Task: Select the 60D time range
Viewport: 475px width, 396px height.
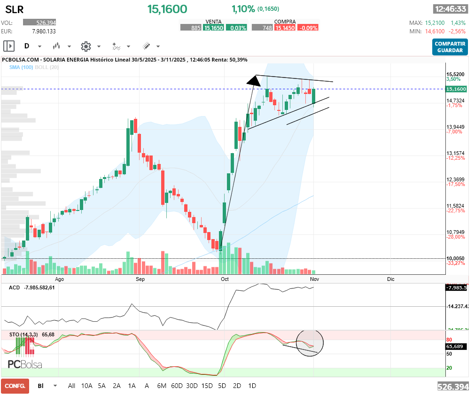Action: [x=177, y=386]
